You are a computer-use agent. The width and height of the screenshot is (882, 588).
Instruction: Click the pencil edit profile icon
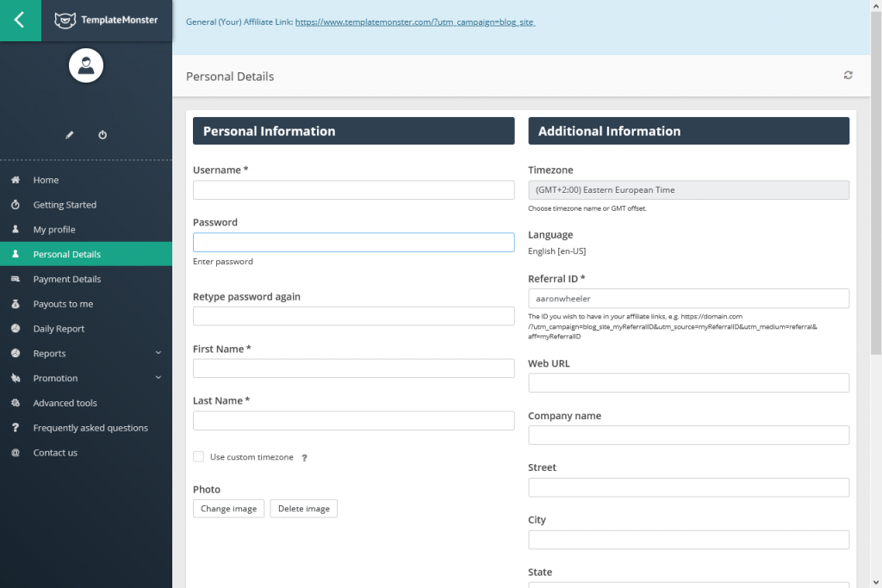coord(70,135)
